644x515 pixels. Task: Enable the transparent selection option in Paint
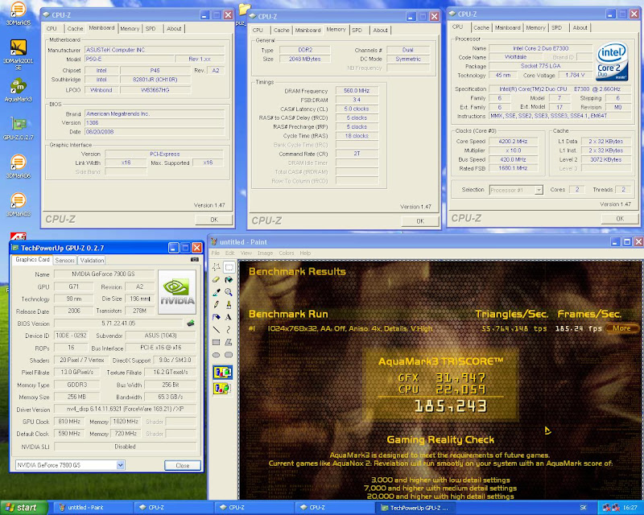(x=222, y=389)
